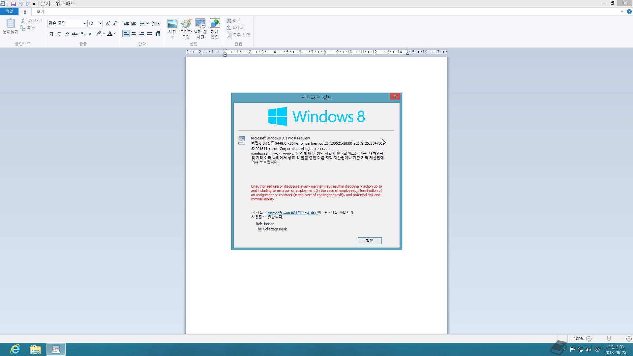Click WordPad taskbar button

click(56, 349)
